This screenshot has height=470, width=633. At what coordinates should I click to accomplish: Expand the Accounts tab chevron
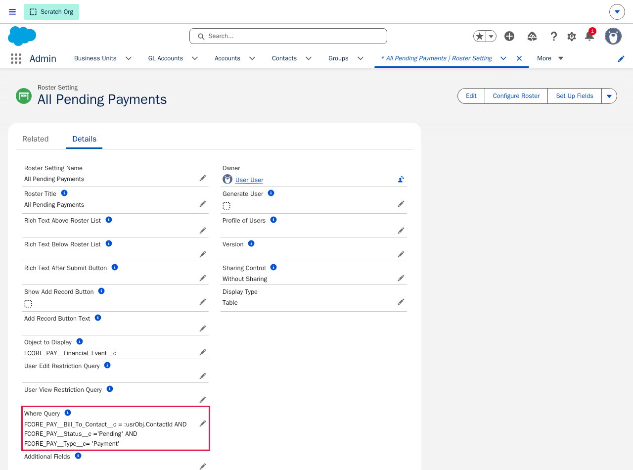252,58
